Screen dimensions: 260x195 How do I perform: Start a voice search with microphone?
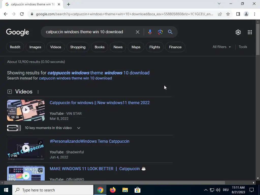coord(150,32)
